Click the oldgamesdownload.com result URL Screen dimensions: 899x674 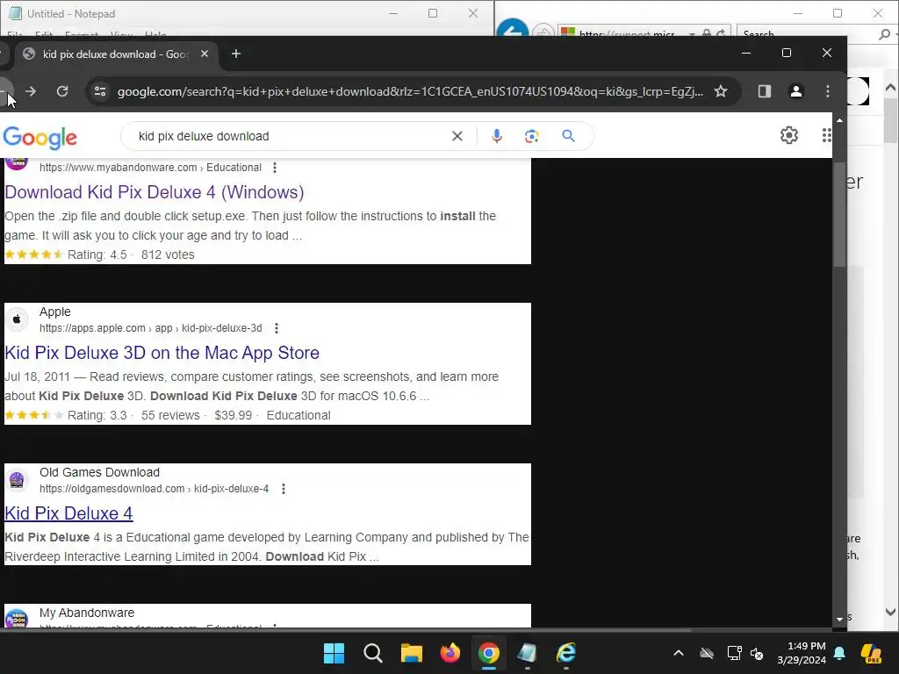click(x=154, y=488)
